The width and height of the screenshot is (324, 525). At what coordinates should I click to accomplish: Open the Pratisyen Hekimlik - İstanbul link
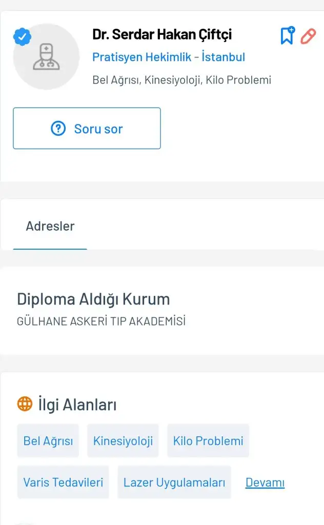tap(169, 57)
